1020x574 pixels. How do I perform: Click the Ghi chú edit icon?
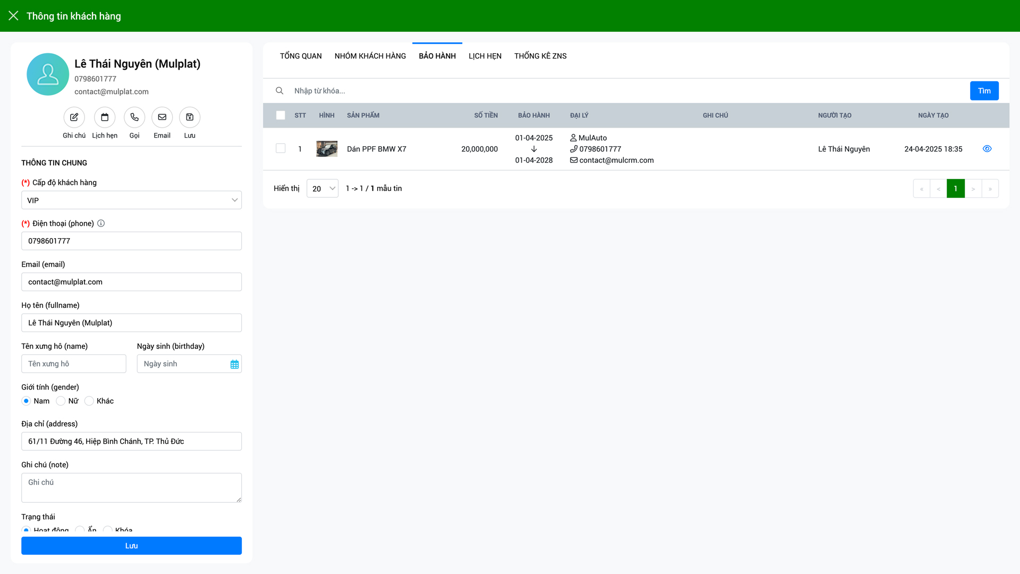74,117
